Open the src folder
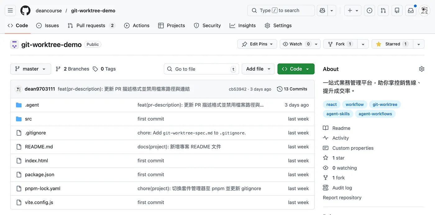435x215 pixels. [28, 119]
